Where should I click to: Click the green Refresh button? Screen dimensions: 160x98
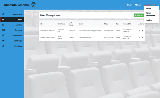tap(139, 15)
